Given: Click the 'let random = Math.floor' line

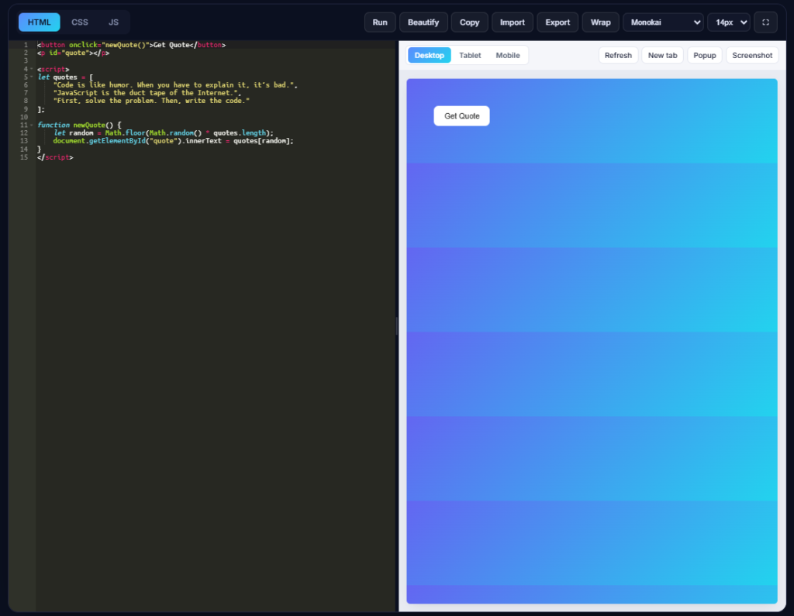Looking at the screenshot, I should pyautogui.click(x=163, y=133).
